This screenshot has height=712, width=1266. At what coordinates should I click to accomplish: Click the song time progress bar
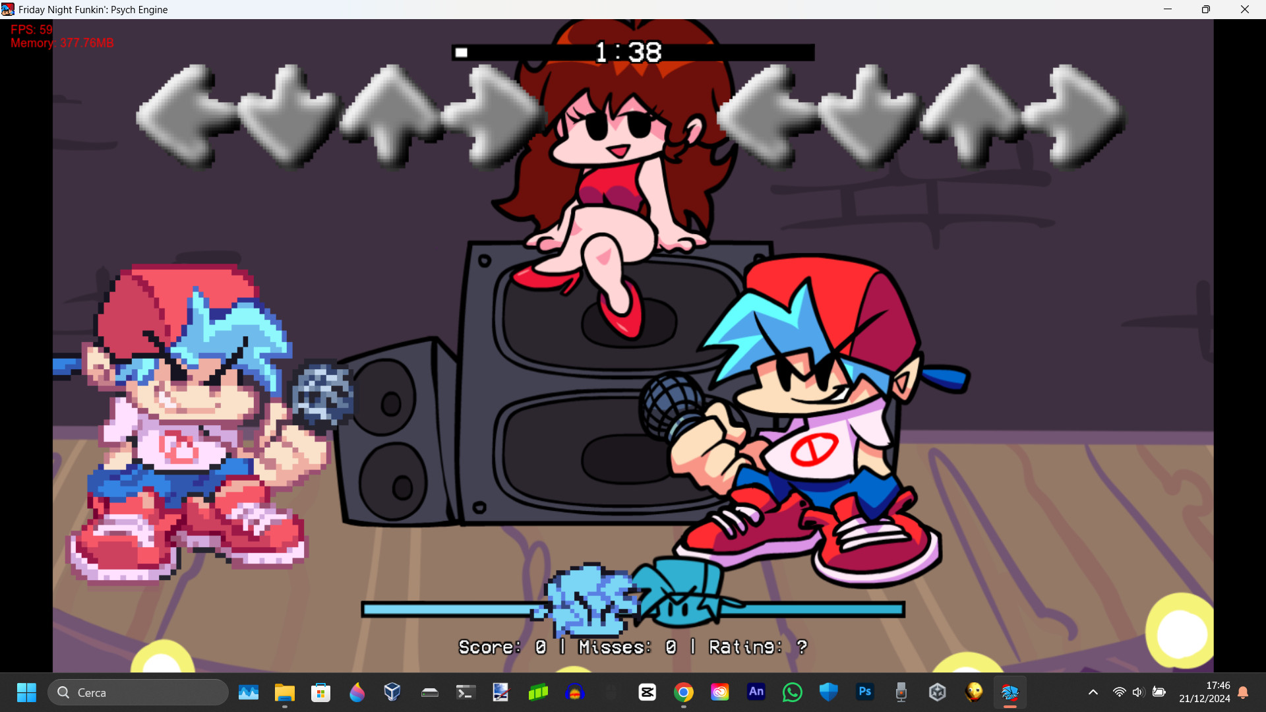tap(633, 53)
